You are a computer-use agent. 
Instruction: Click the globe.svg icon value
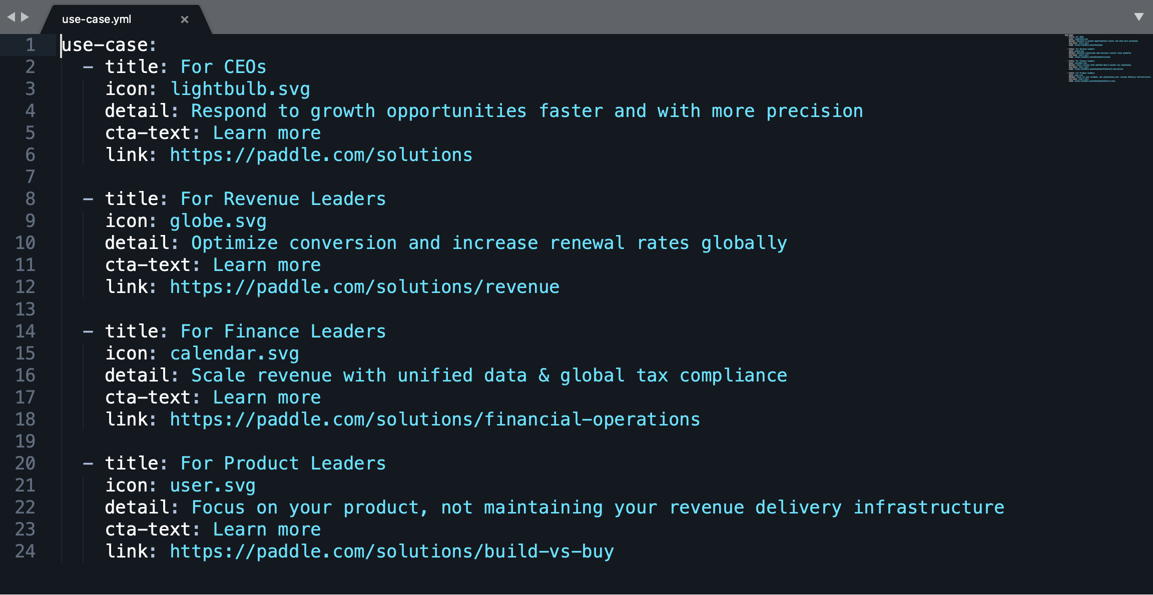tap(218, 221)
